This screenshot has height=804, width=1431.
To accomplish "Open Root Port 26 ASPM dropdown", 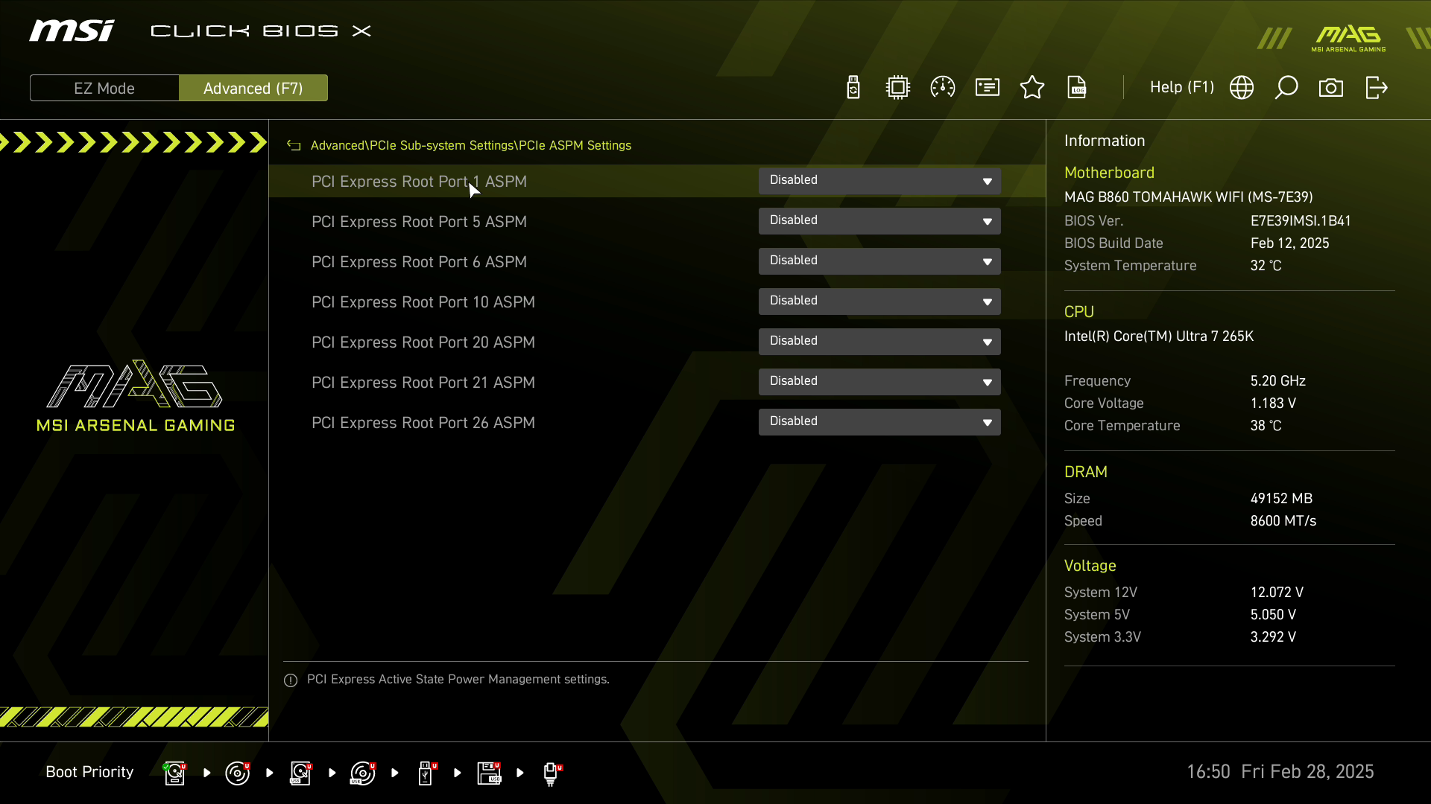I will (x=879, y=422).
